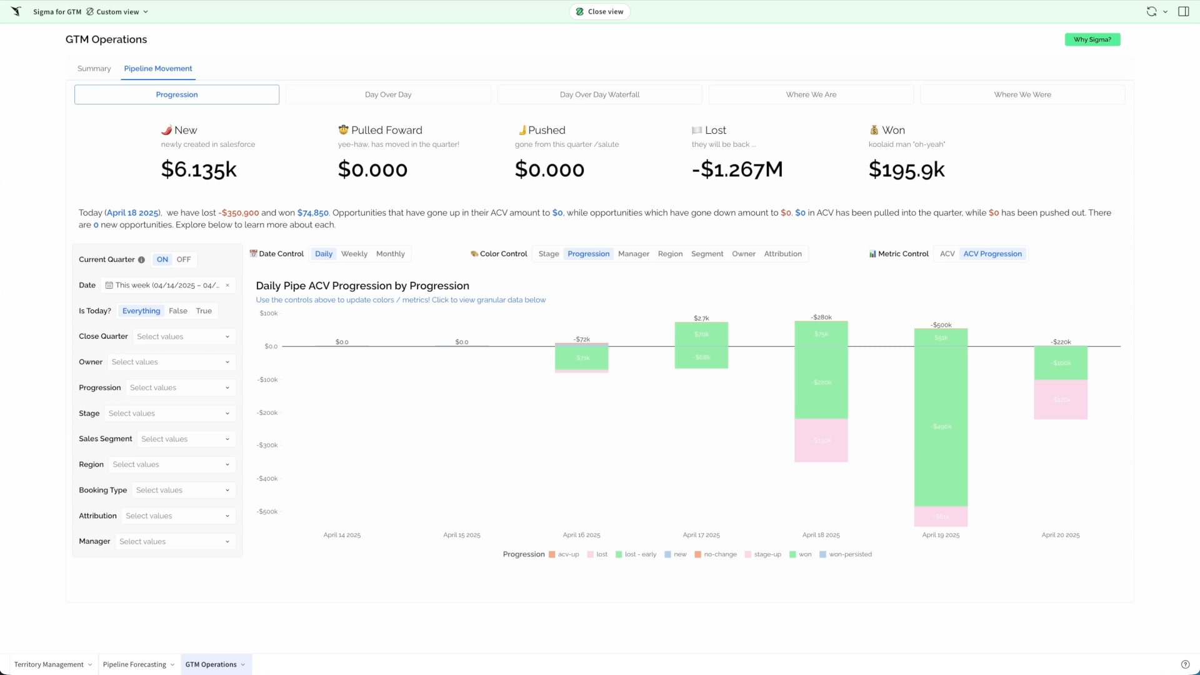1200x675 pixels.
Task: Click the refresh data icon
Action: (1151, 11)
